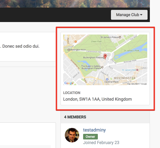Click the Westminster label on map
The image size is (160, 148).
click(x=125, y=78)
